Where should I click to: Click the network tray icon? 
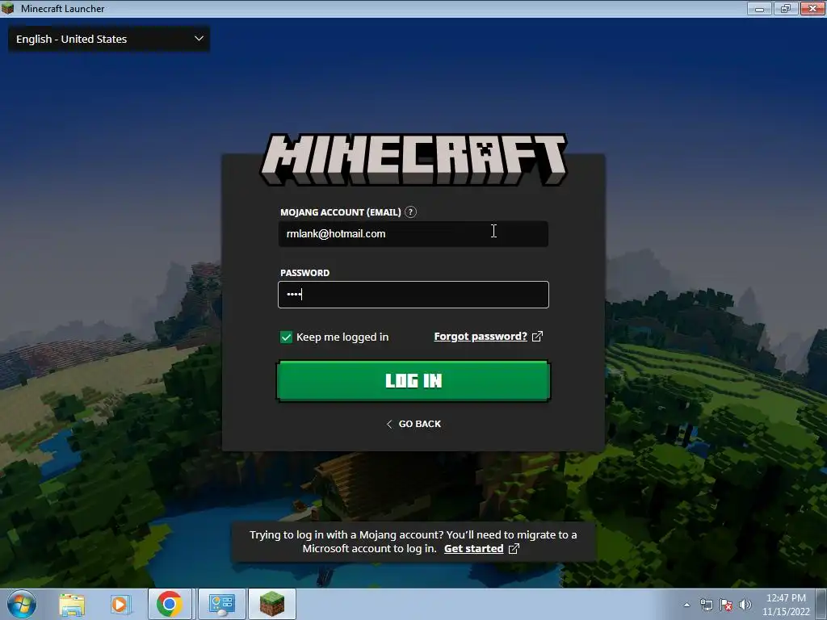(706, 605)
